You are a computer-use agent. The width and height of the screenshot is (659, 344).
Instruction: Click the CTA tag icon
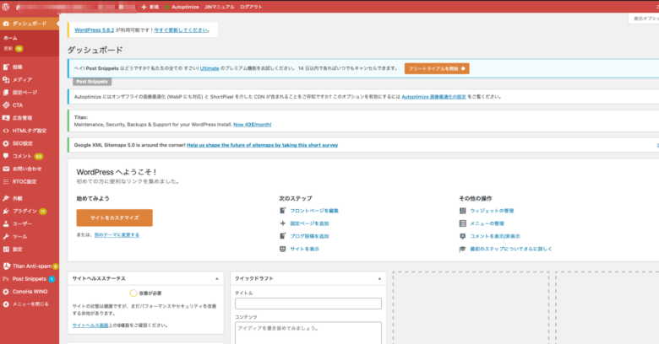[6, 105]
